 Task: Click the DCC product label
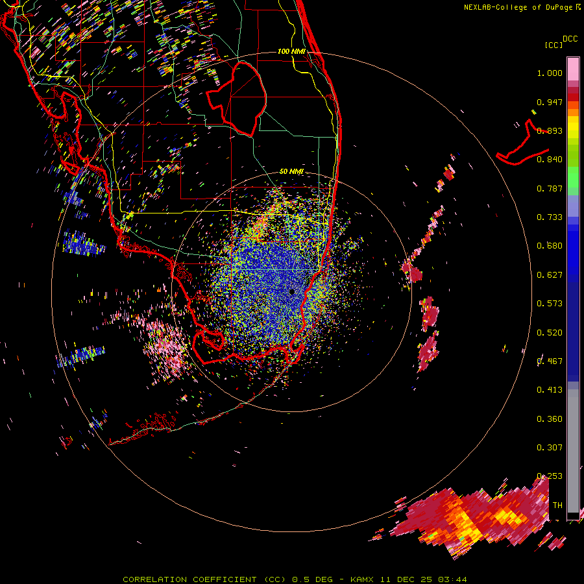(x=570, y=38)
